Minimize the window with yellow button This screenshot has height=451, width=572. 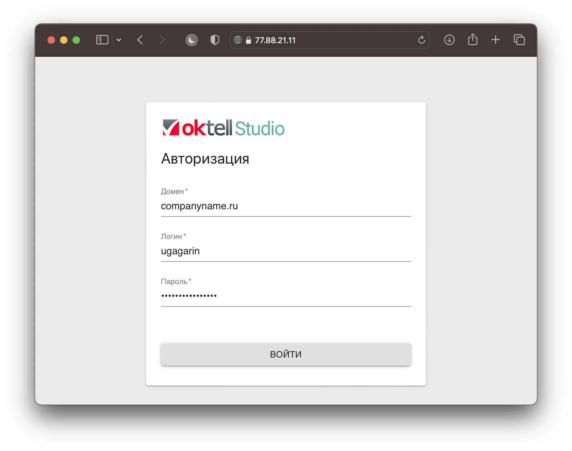tap(64, 40)
